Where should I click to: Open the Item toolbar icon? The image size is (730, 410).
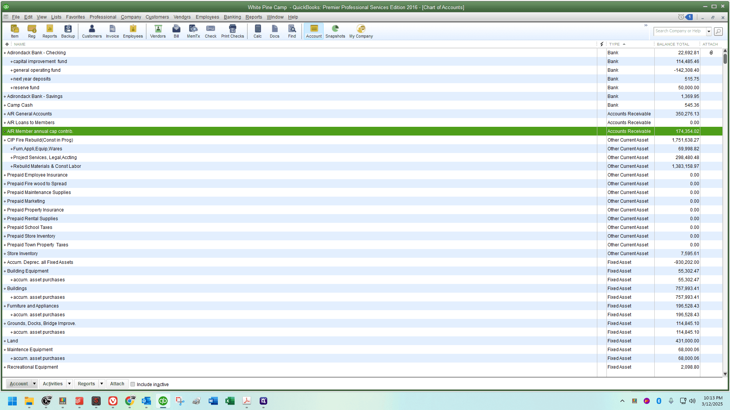tap(14, 31)
